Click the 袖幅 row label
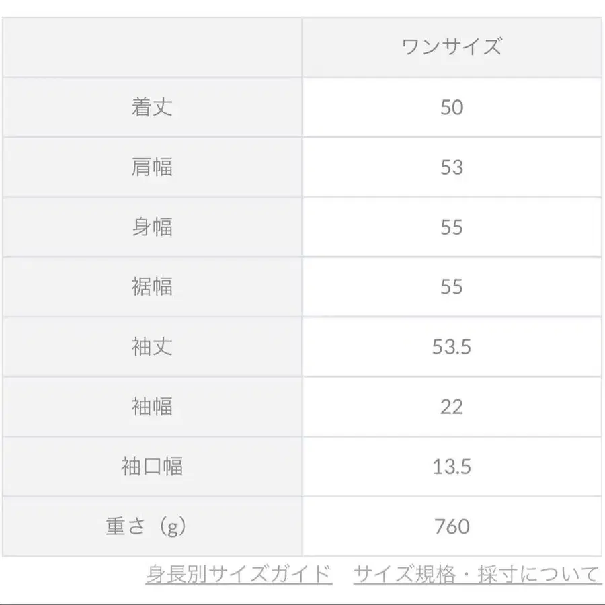 point(153,407)
